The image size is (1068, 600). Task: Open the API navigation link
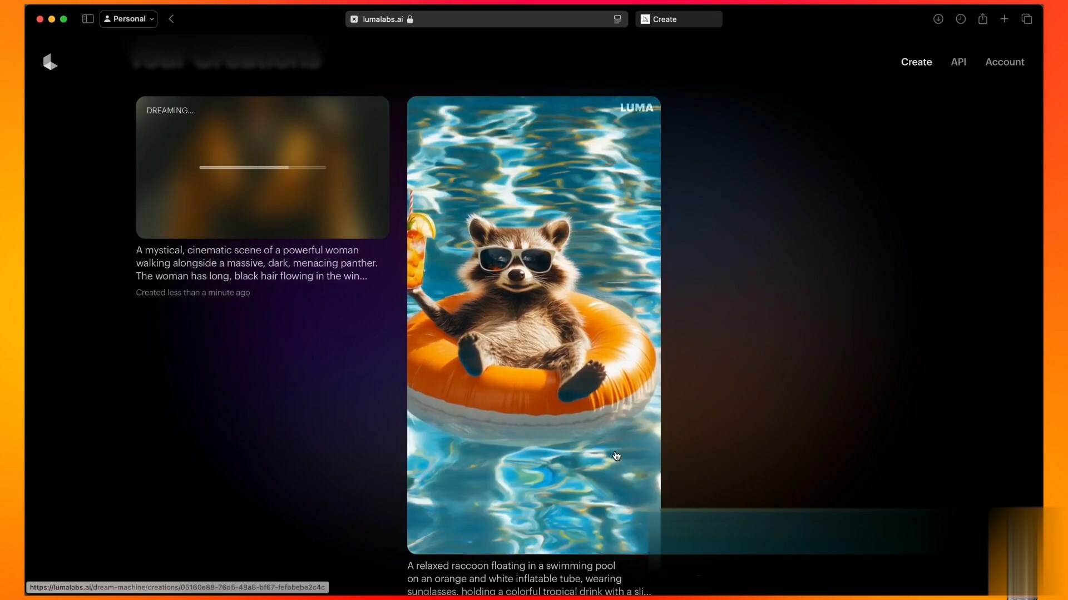(x=958, y=62)
